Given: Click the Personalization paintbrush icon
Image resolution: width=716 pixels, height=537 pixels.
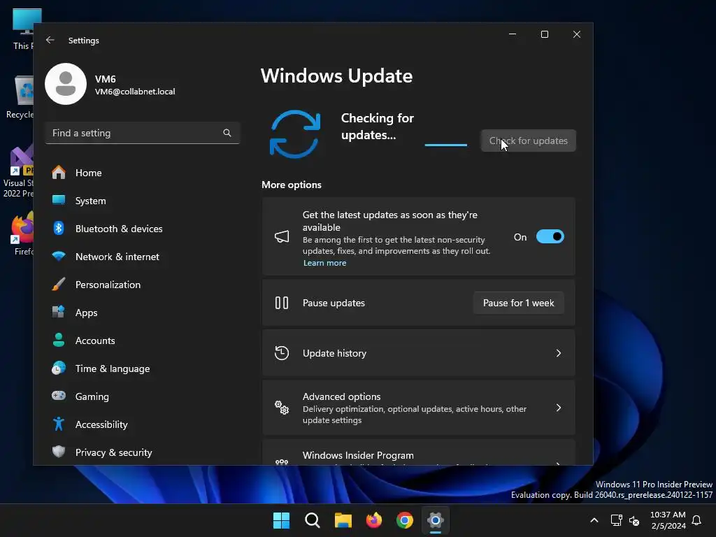Looking at the screenshot, I should (x=59, y=285).
